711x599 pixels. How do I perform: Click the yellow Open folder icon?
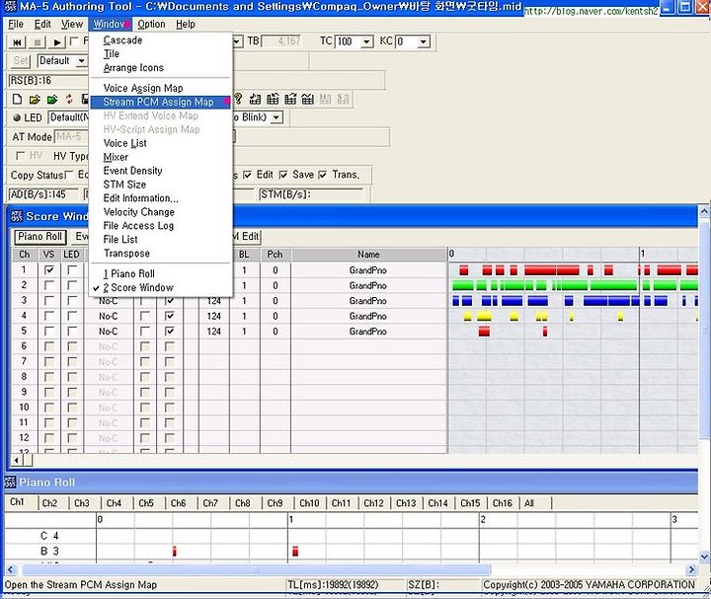[x=35, y=100]
